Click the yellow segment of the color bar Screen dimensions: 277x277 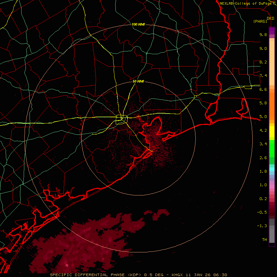click(272, 132)
